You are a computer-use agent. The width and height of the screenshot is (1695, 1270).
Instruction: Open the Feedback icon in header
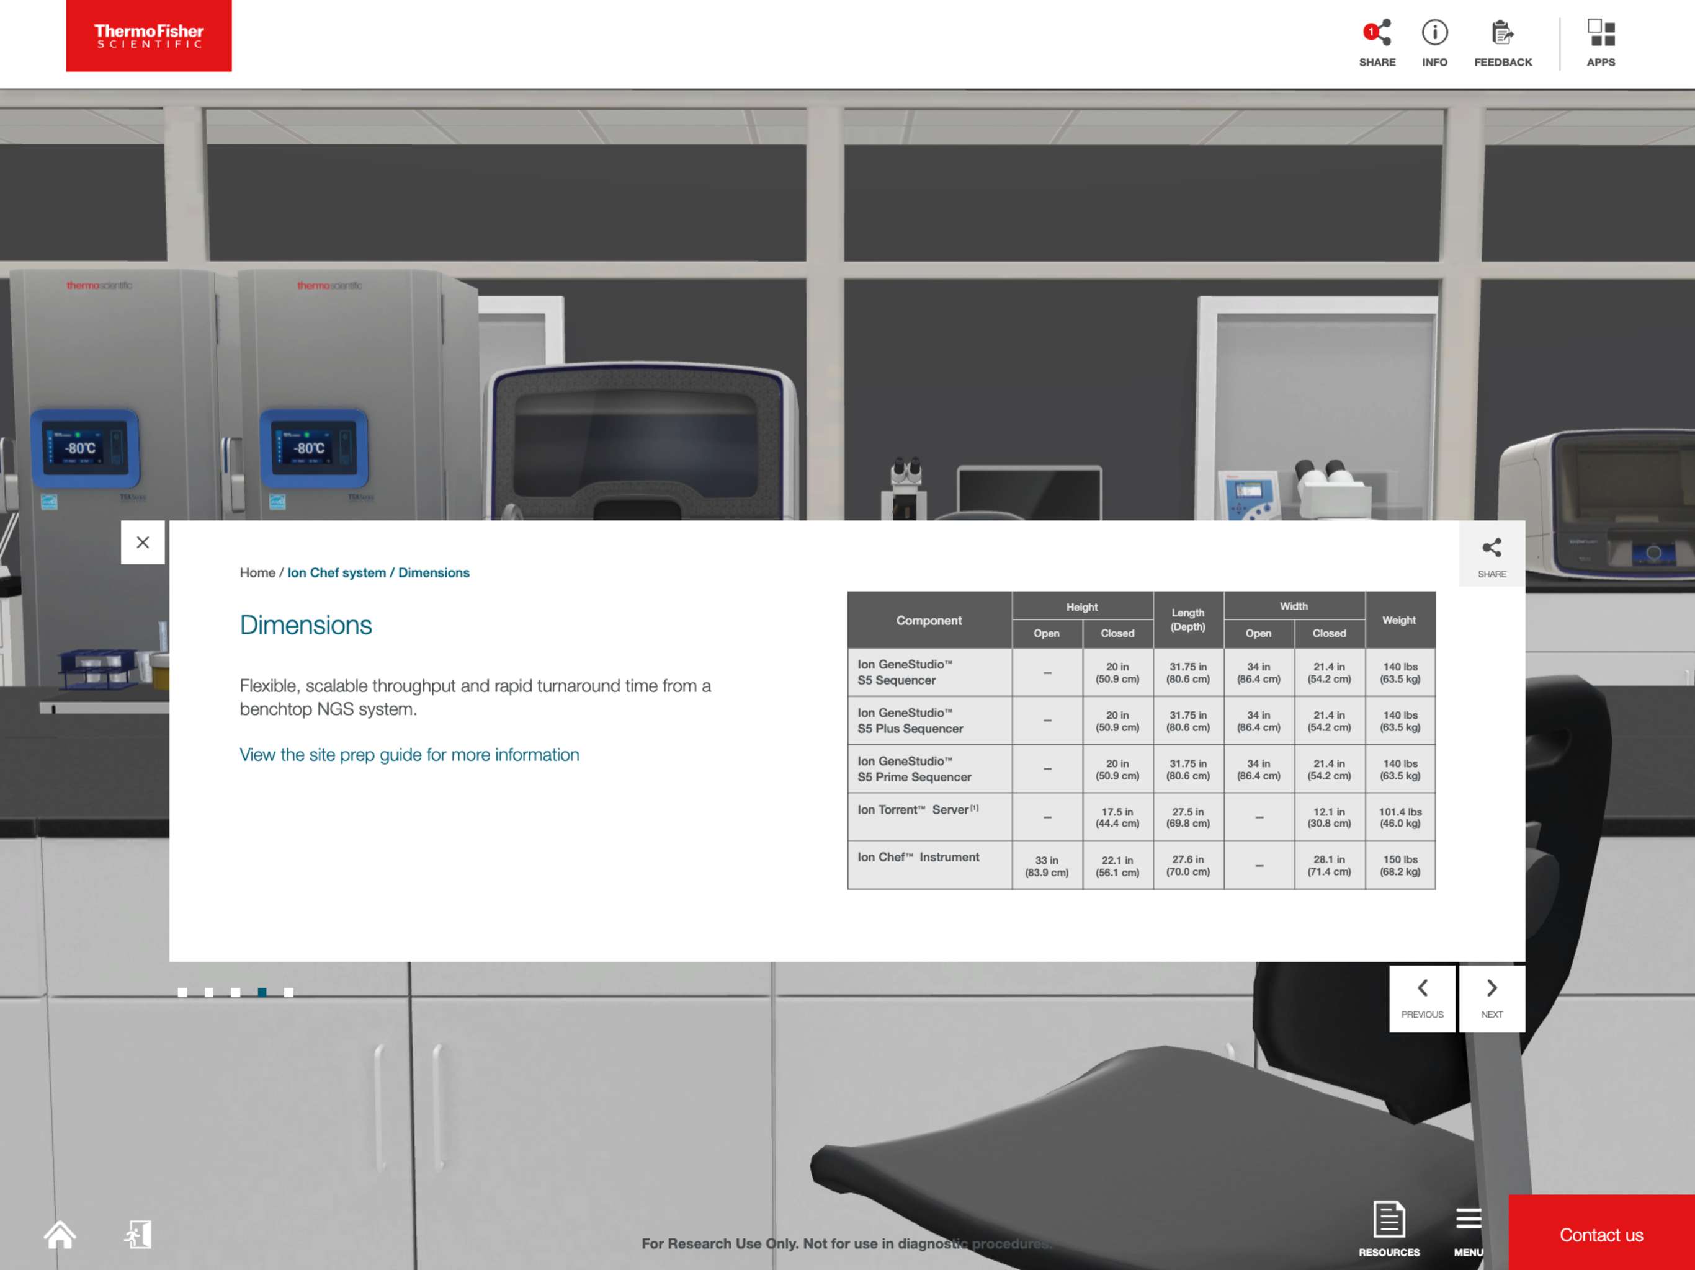(1503, 43)
